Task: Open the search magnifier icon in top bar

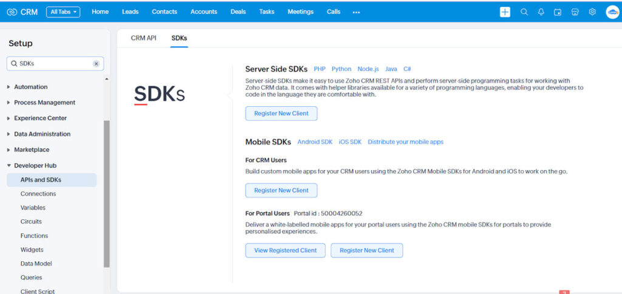Action: pyautogui.click(x=524, y=12)
